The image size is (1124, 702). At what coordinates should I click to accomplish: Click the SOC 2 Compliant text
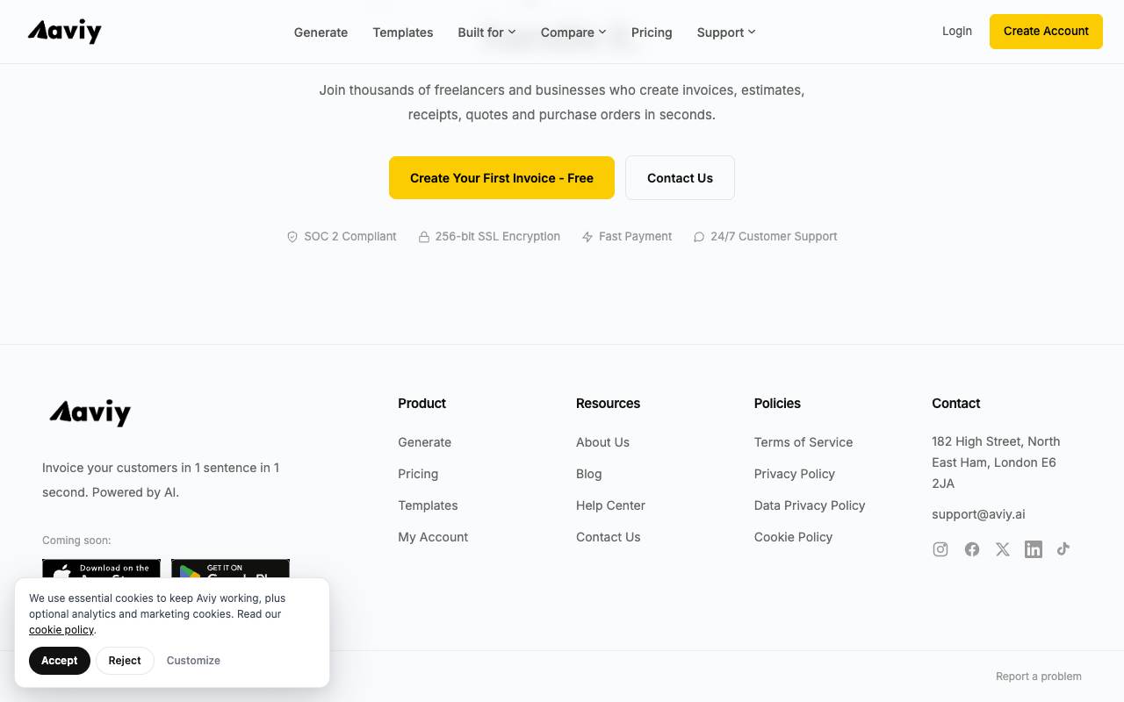[x=350, y=237]
